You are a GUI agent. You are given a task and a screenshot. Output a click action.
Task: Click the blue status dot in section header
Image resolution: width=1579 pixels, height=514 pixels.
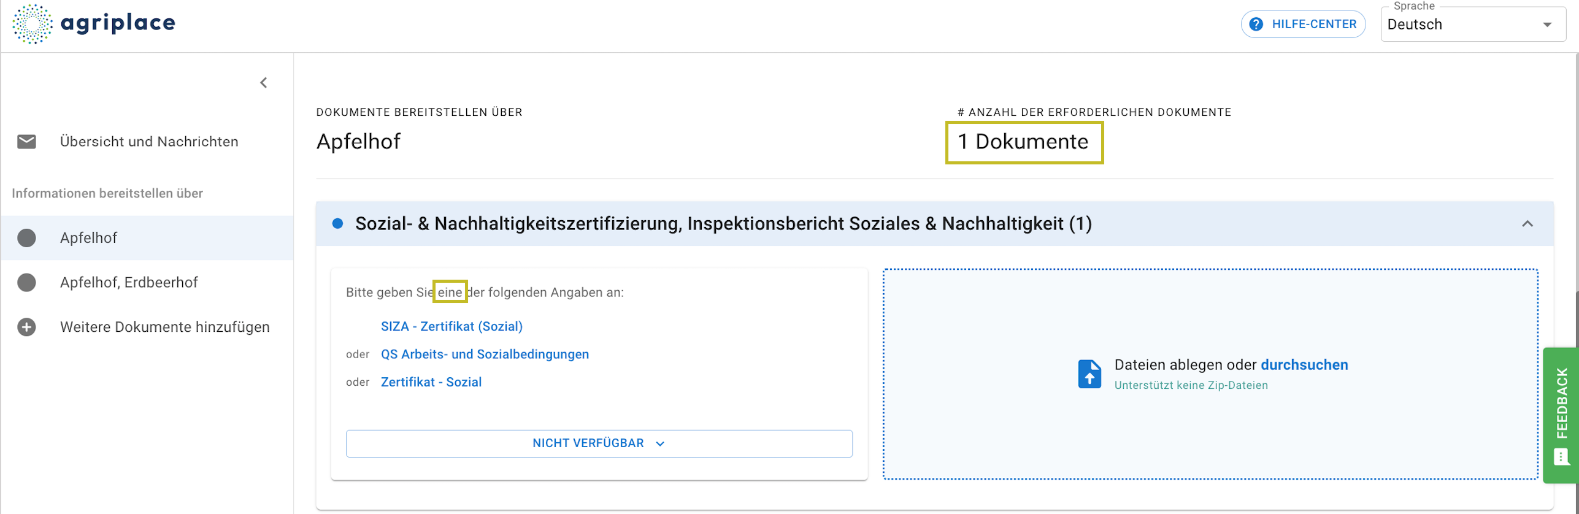tap(337, 224)
